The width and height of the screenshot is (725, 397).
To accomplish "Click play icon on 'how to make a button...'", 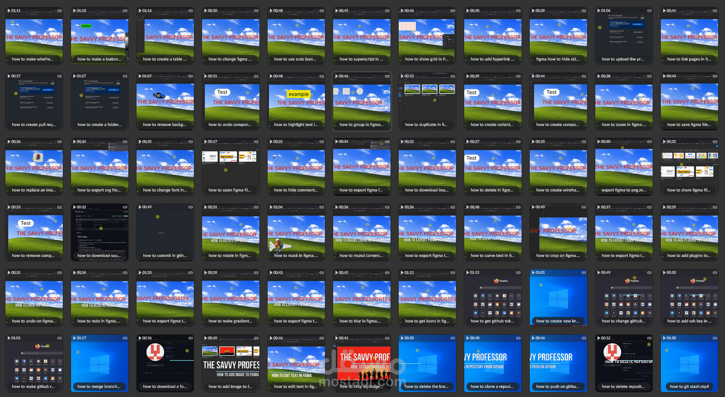I will (75, 10).
